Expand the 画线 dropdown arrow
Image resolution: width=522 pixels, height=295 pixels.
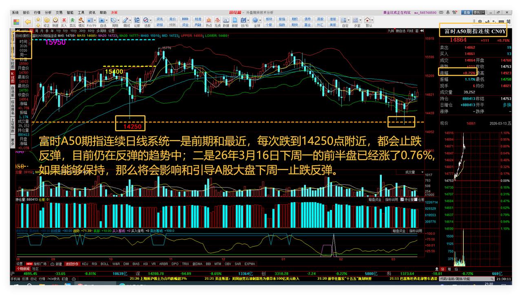pos(130,20)
